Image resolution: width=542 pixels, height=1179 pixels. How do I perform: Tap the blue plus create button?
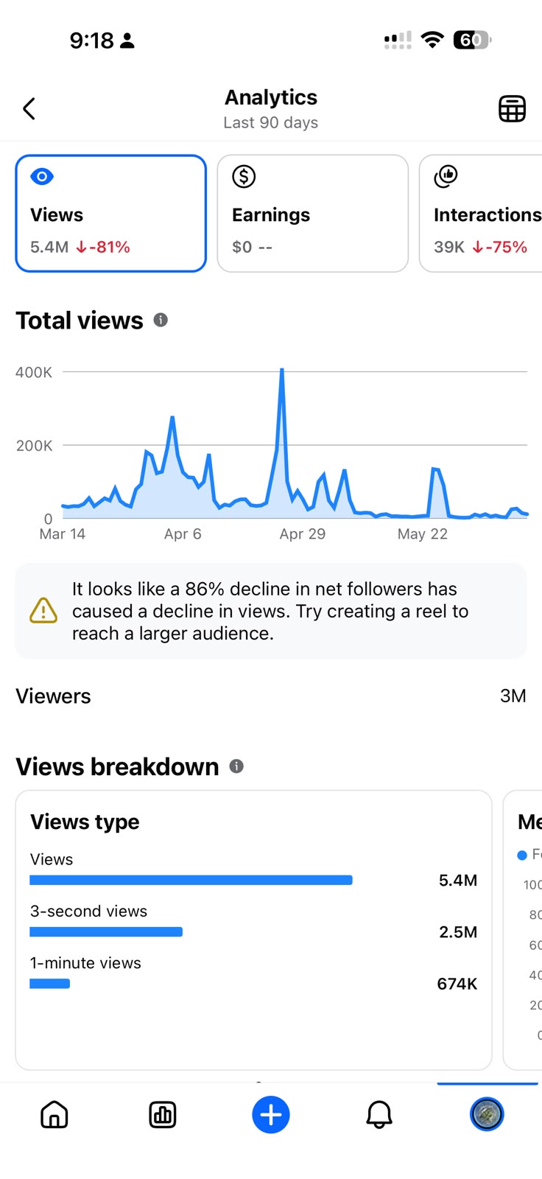click(271, 1115)
